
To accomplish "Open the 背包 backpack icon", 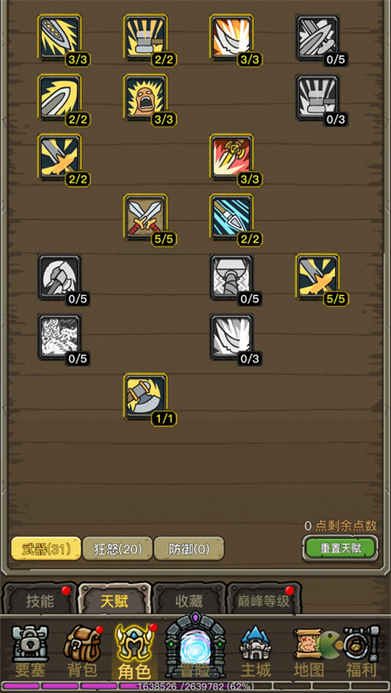I will tap(82, 651).
